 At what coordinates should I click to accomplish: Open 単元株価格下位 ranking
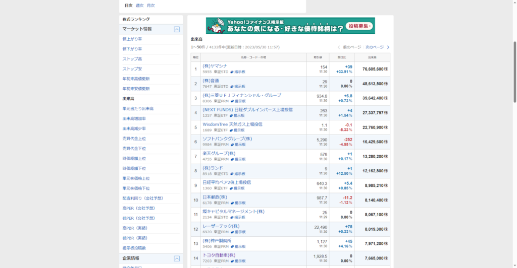136,188
